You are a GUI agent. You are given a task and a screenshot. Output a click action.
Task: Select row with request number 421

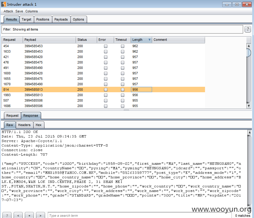[x=103, y=57]
